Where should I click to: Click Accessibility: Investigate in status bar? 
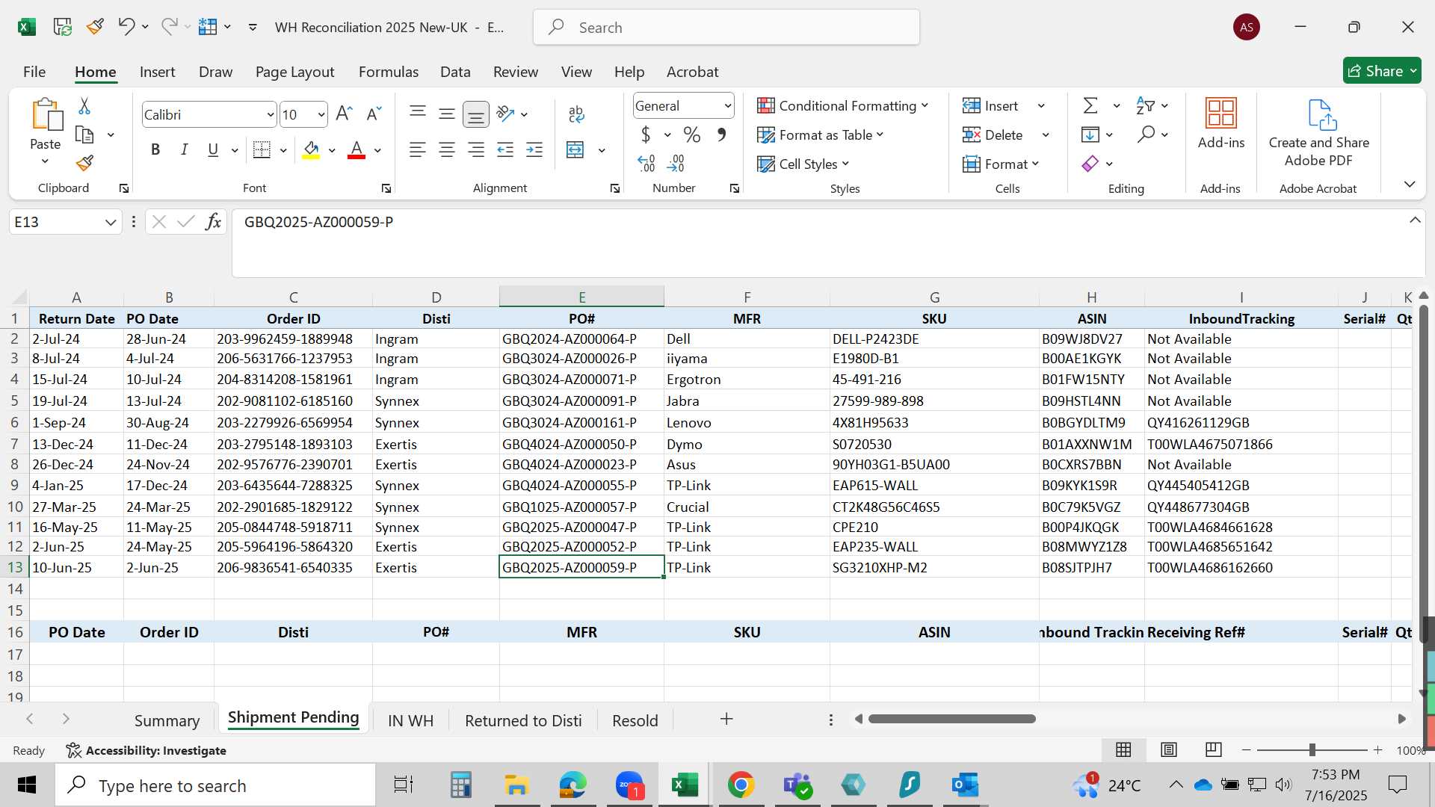point(146,750)
